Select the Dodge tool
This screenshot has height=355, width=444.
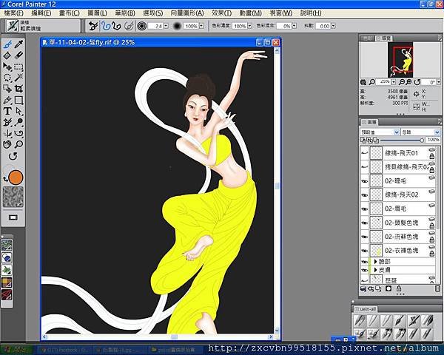19,122
